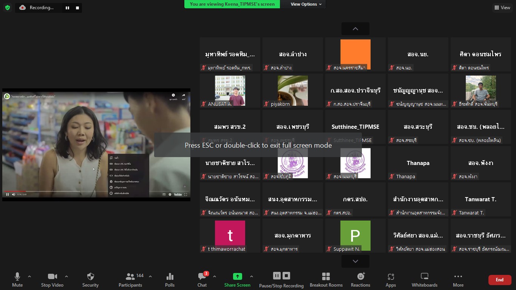
Task: Select the Suppawit N. participant tile
Action: click(355, 236)
